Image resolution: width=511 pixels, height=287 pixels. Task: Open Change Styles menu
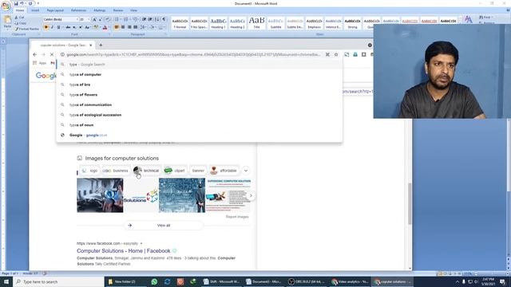469,19
